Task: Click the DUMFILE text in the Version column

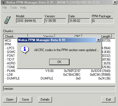Action: tap(47, 78)
